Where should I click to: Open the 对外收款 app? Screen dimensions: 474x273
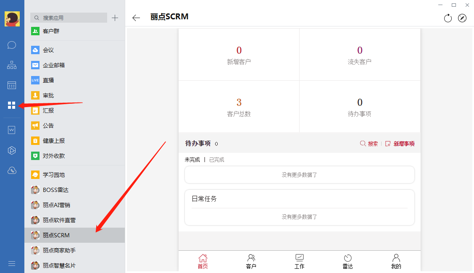[75, 156]
